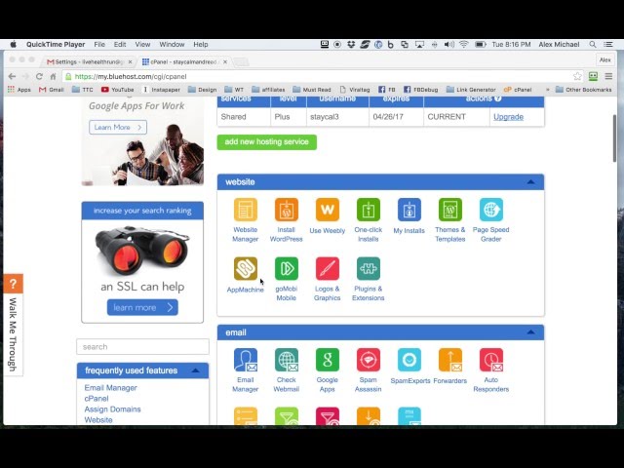Open the Help menu
Viewport: 624px width, 468px height.
pos(201,45)
